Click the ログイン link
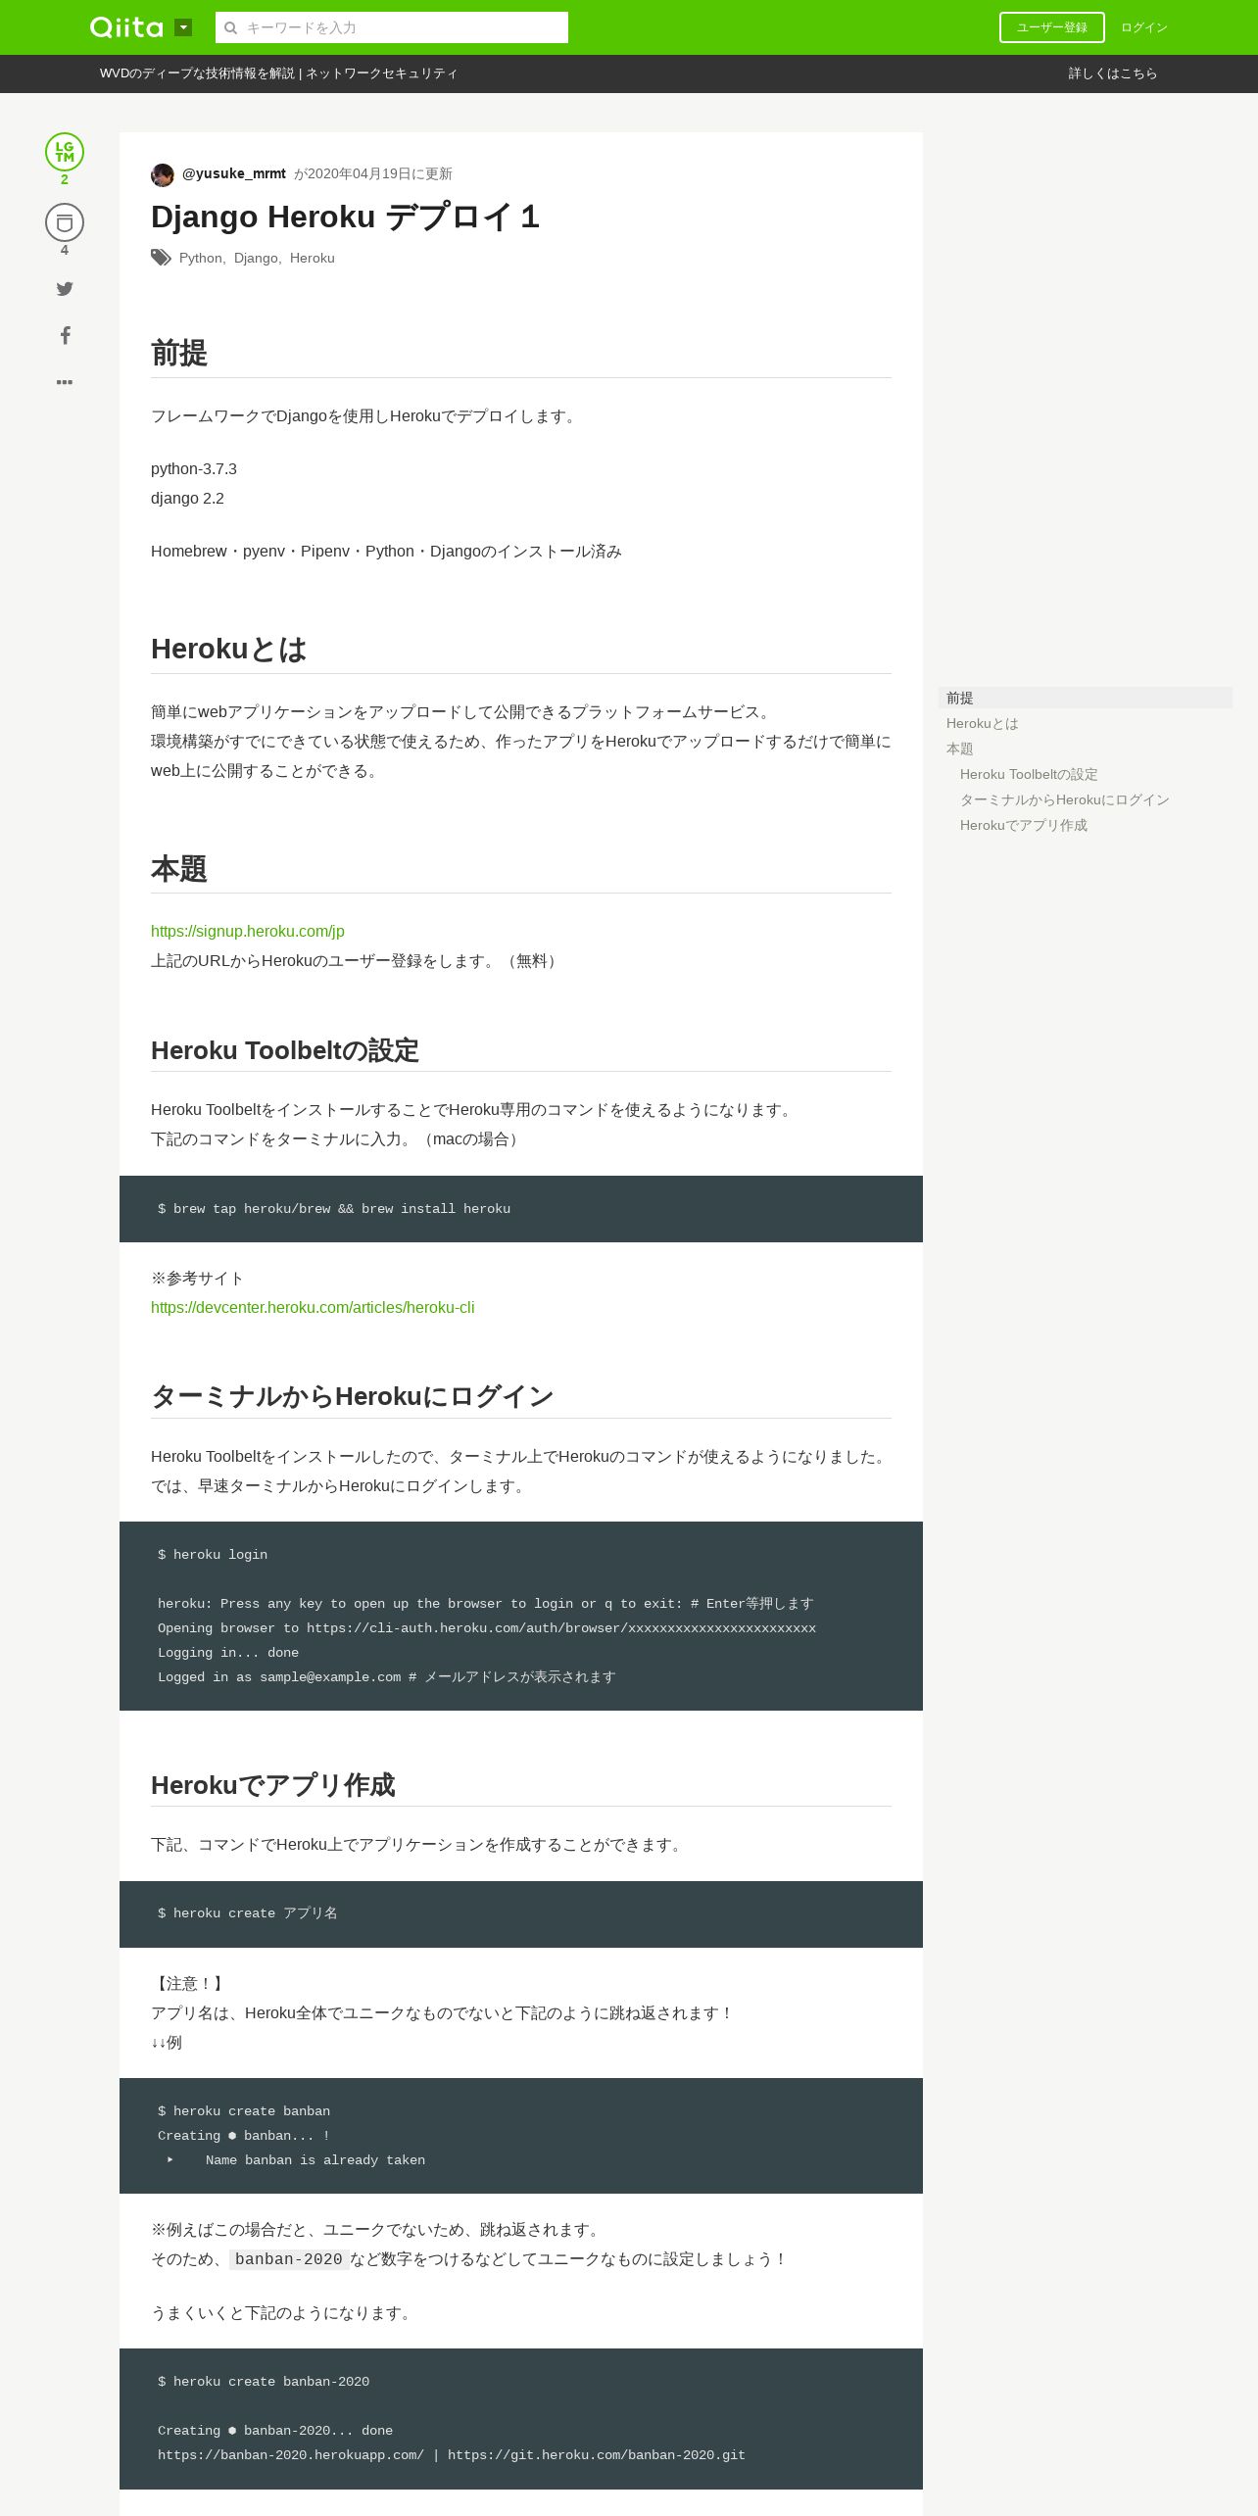Screen dimensions: 1258x2516 (1144, 27)
